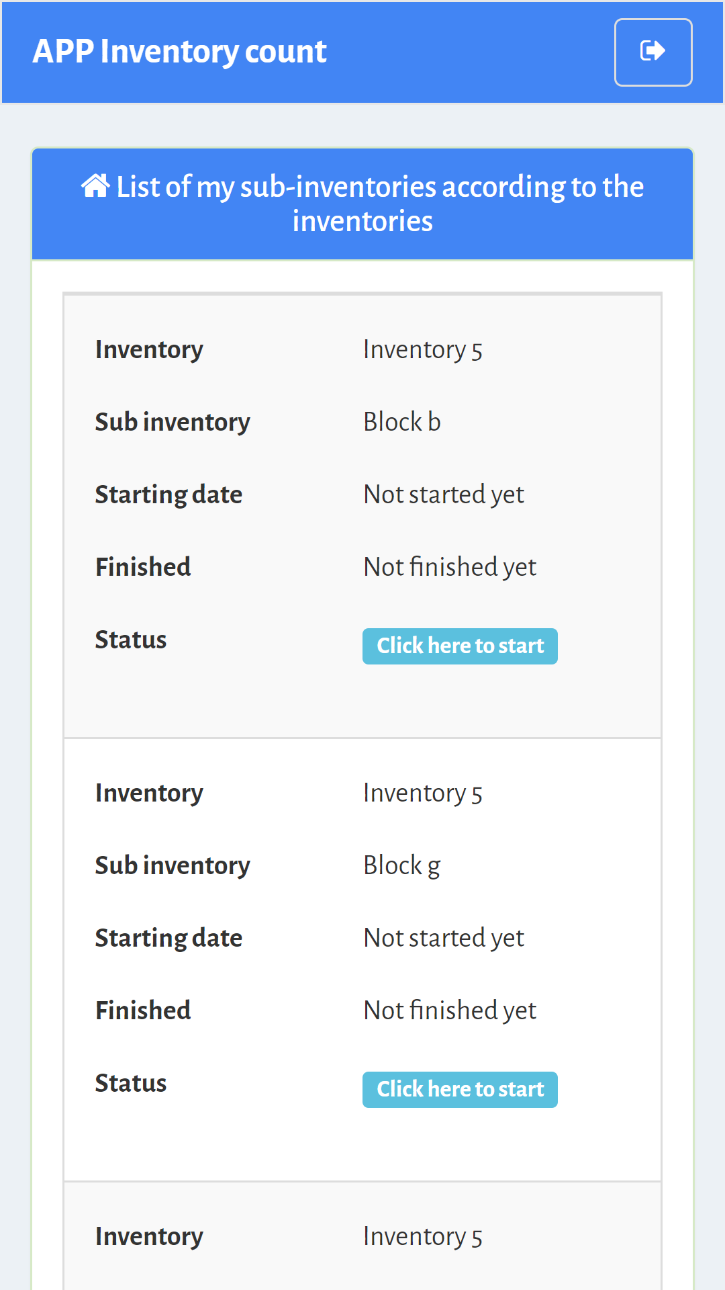Click 'Not started yet' in Block g card

point(444,938)
